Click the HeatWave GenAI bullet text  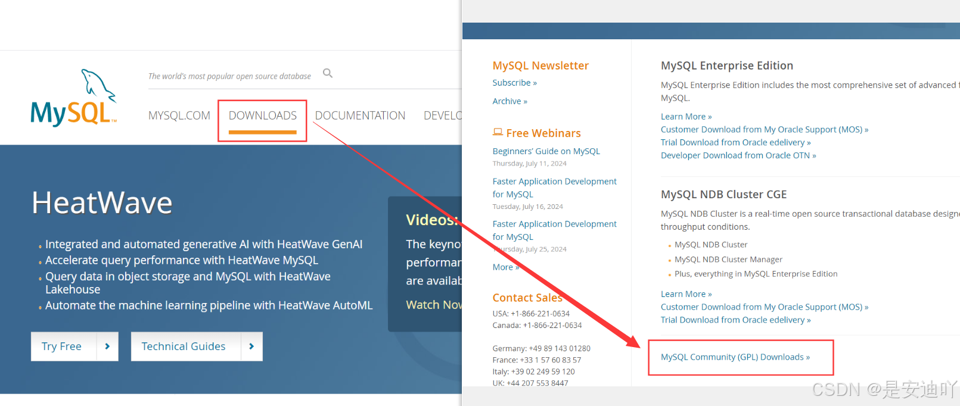pyautogui.click(x=204, y=244)
